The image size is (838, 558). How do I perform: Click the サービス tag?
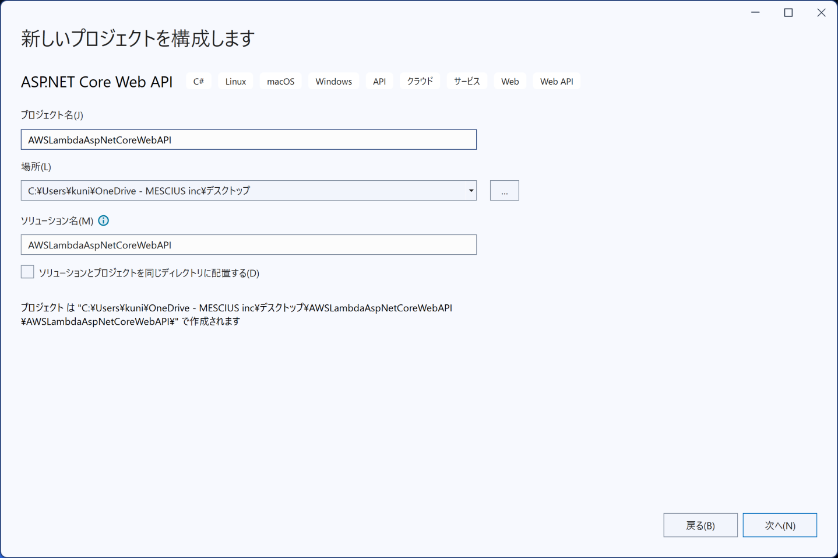coord(467,82)
